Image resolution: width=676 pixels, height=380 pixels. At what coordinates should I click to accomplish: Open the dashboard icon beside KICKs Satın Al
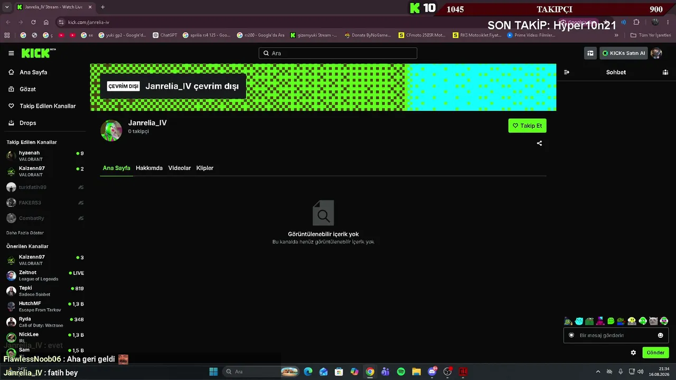tap(590, 53)
